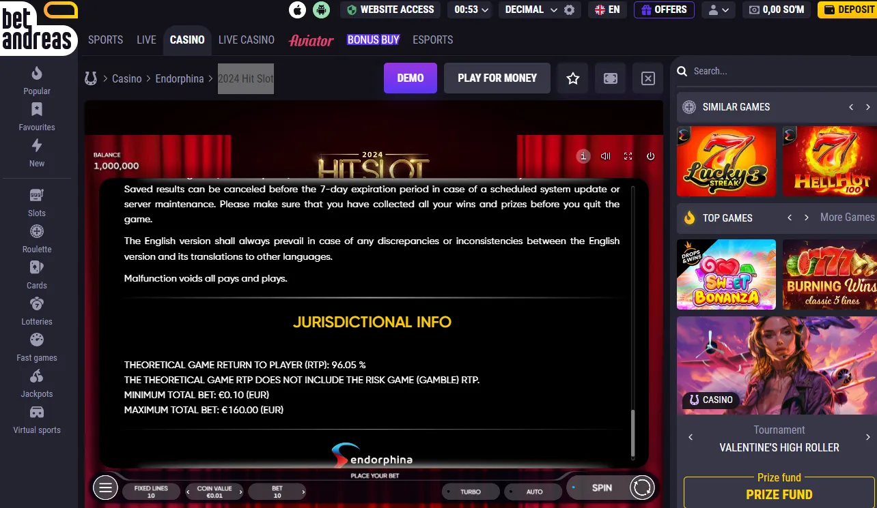Viewport: 877px width, 508px height.
Task: Add 2024 Hit Slot to favourites star
Action: click(573, 78)
